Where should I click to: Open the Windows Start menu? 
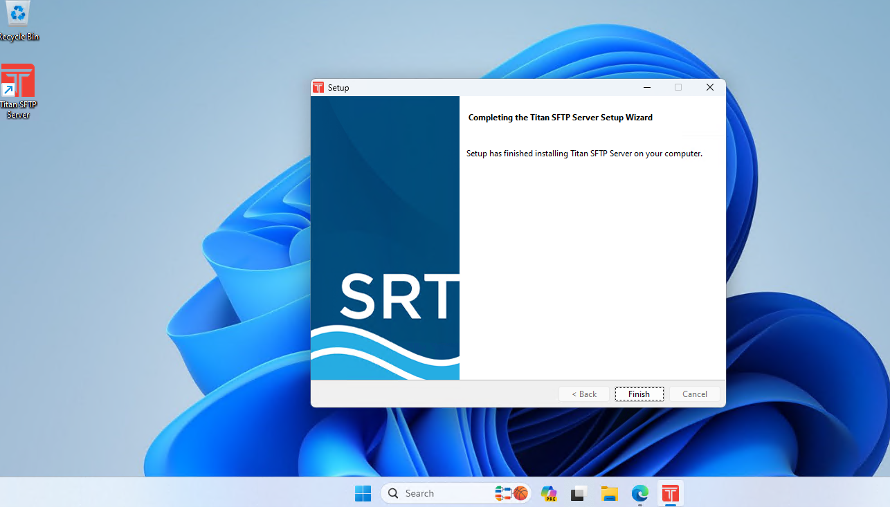coord(363,493)
